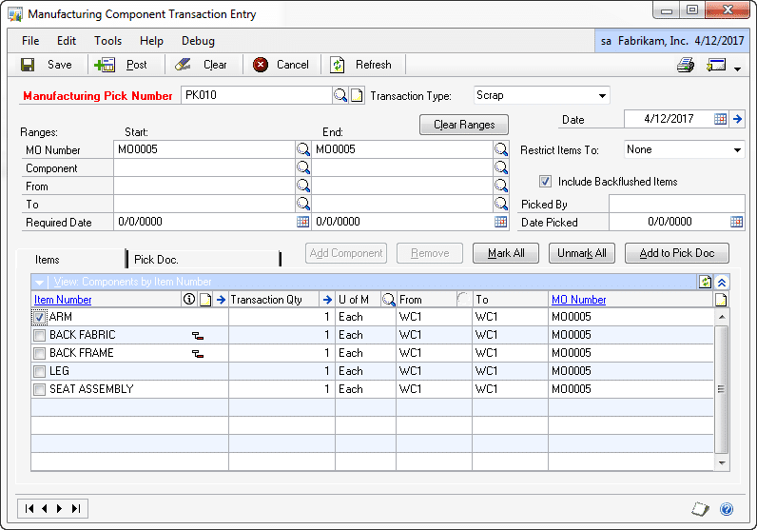Toggle Include Backflushed Items checkbox
Image resolution: width=757 pixels, height=530 pixels.
click(x=546, y=181)
